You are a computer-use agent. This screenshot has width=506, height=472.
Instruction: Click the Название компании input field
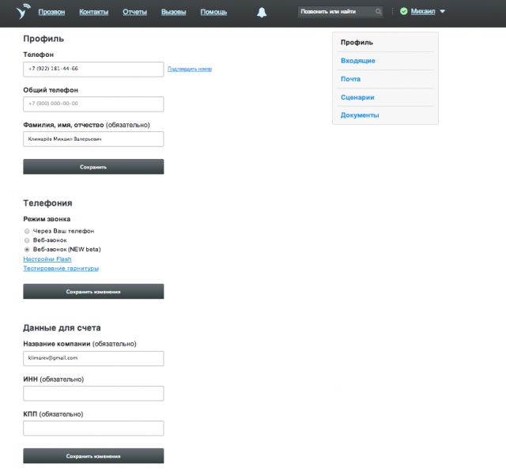[93, 358]
